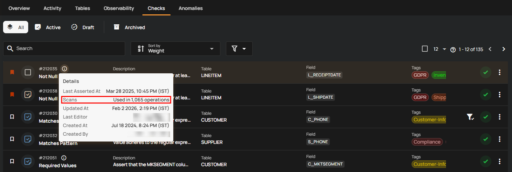
Task: Click the GDPR tag on L_SHIPDATE row
Action: point(420,97)
